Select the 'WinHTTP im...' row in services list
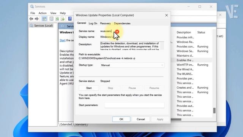The width and height of the screenshot is (243, 137). coord(192,65)
